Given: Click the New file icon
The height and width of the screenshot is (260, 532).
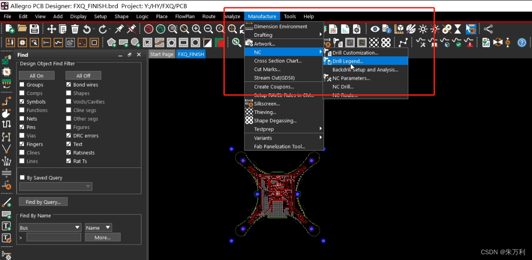Looking at the screenshot, I should pyautogui.click(x=10, y=29).
